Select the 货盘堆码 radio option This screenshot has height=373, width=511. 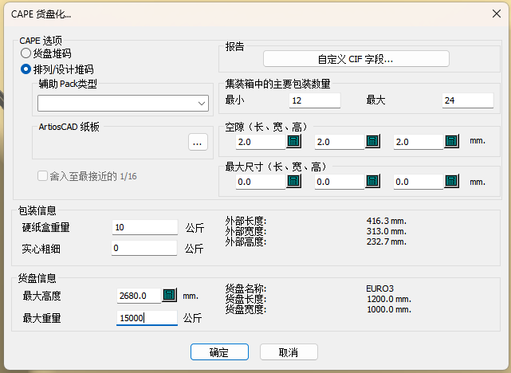(x=26, y=53)
